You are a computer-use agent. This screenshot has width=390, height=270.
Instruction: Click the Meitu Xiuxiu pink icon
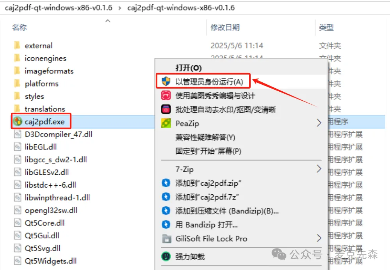(x=166, y=96)
